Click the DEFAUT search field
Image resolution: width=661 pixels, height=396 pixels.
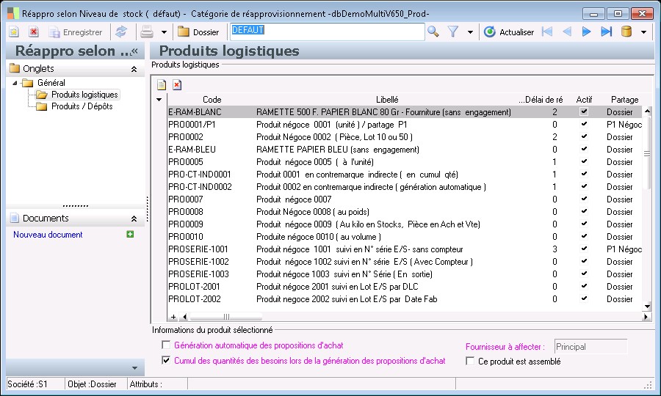click(x=327, y=32)
